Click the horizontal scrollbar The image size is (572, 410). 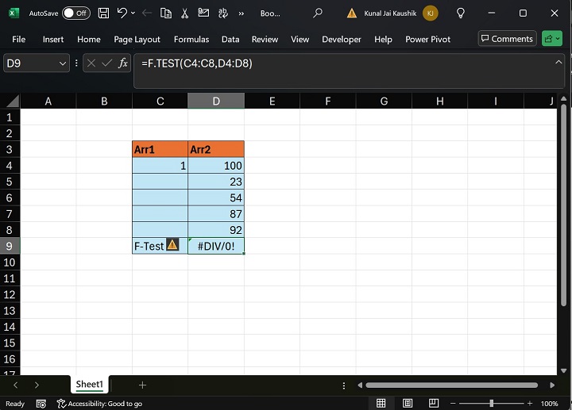click(x=451, y=385)
